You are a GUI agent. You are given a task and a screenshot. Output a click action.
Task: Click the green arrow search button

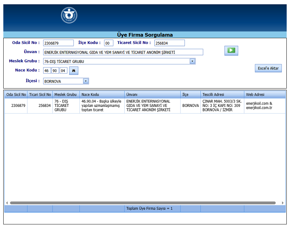[x=231, y=51]
